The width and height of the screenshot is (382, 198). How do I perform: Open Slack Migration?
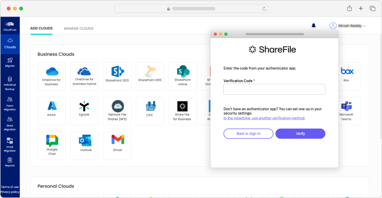point(10,124)
